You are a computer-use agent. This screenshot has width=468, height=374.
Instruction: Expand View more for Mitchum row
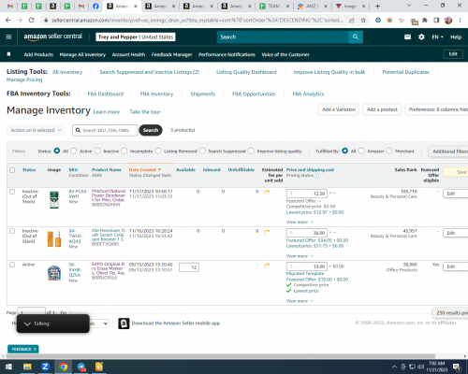(300, 222)
